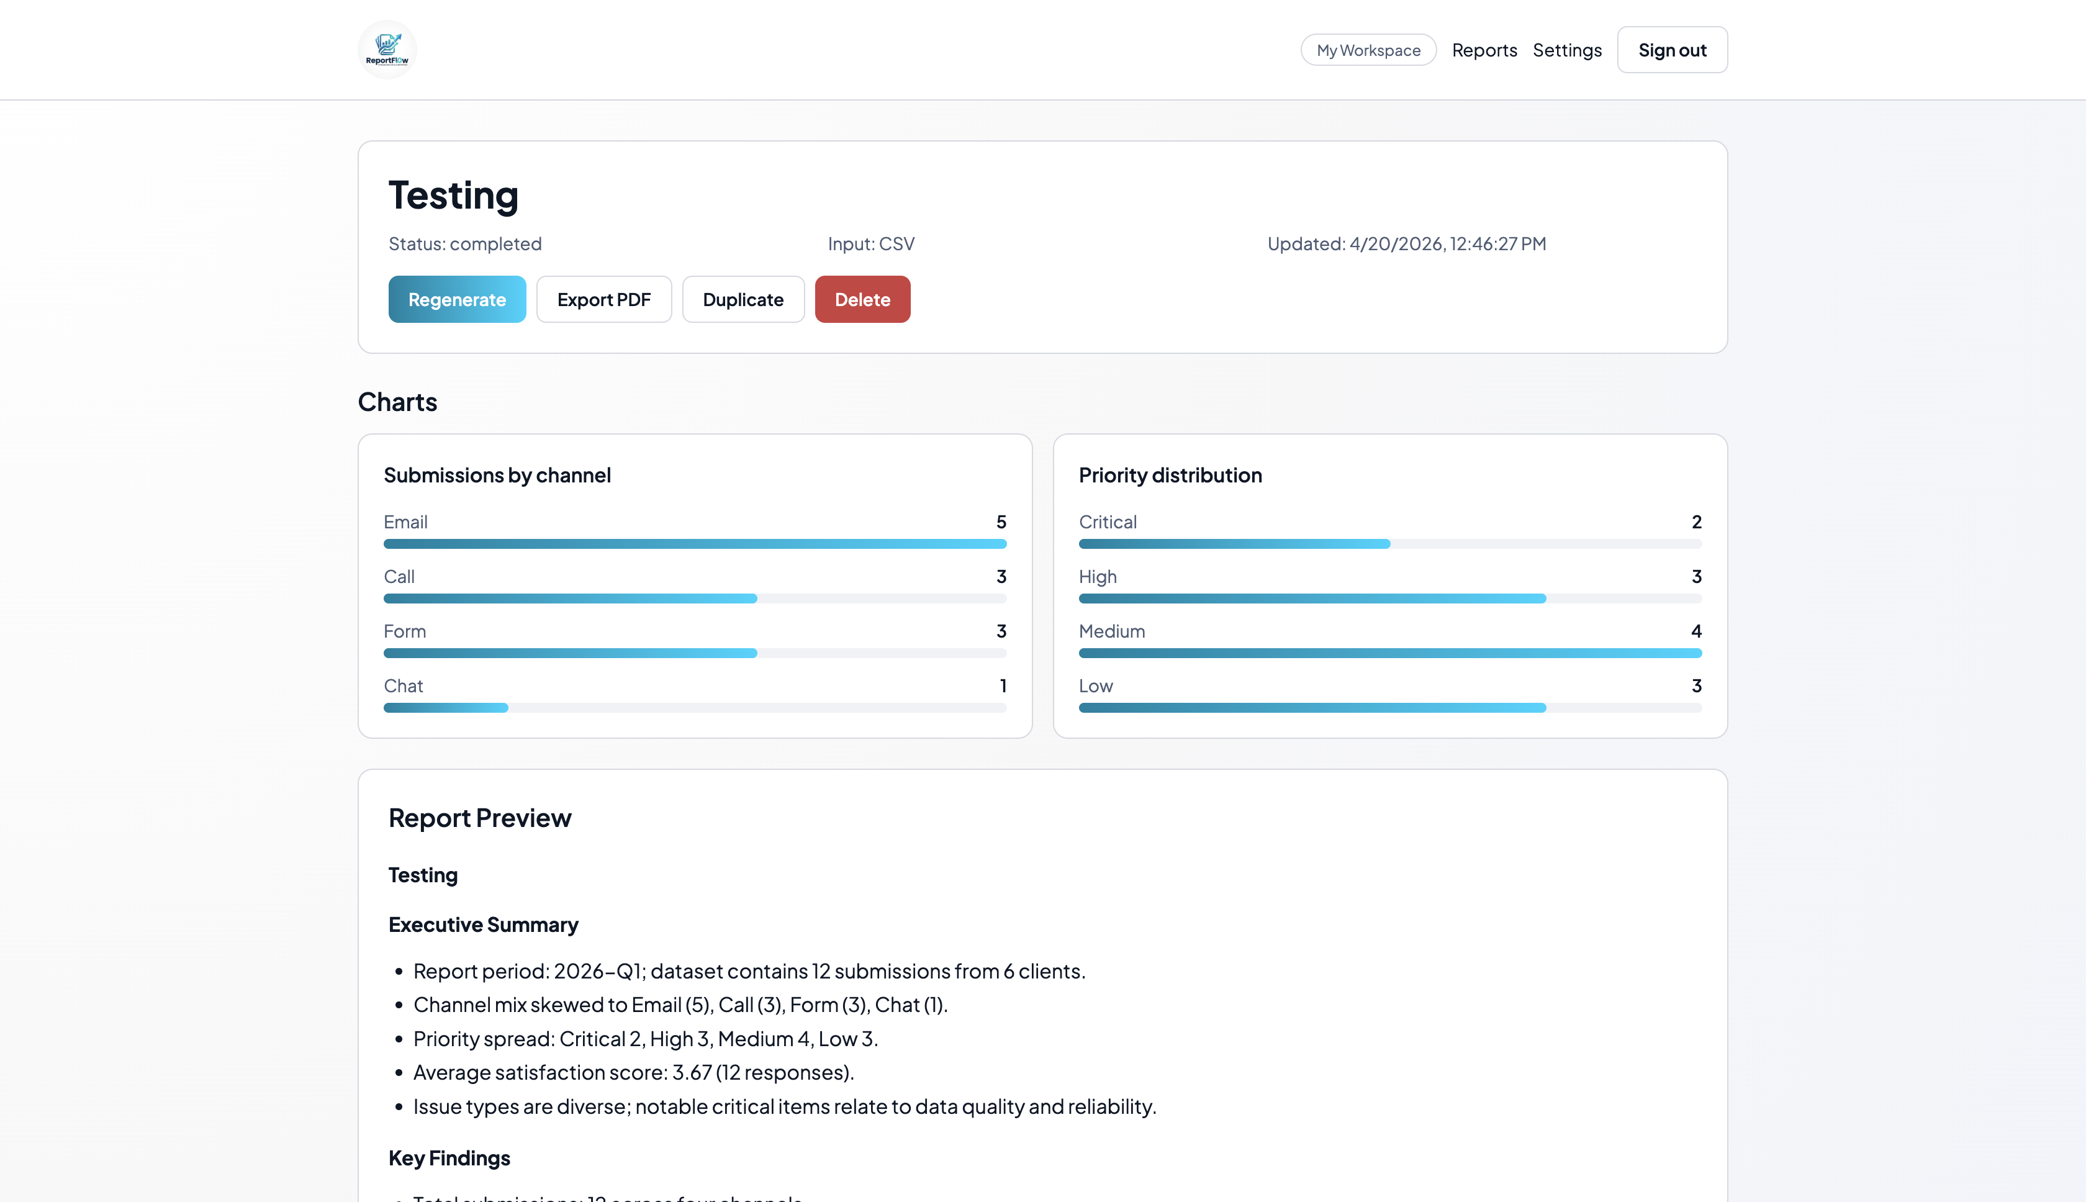
Task: Click the Form channel progress bar
Action: tap(694, 653)
